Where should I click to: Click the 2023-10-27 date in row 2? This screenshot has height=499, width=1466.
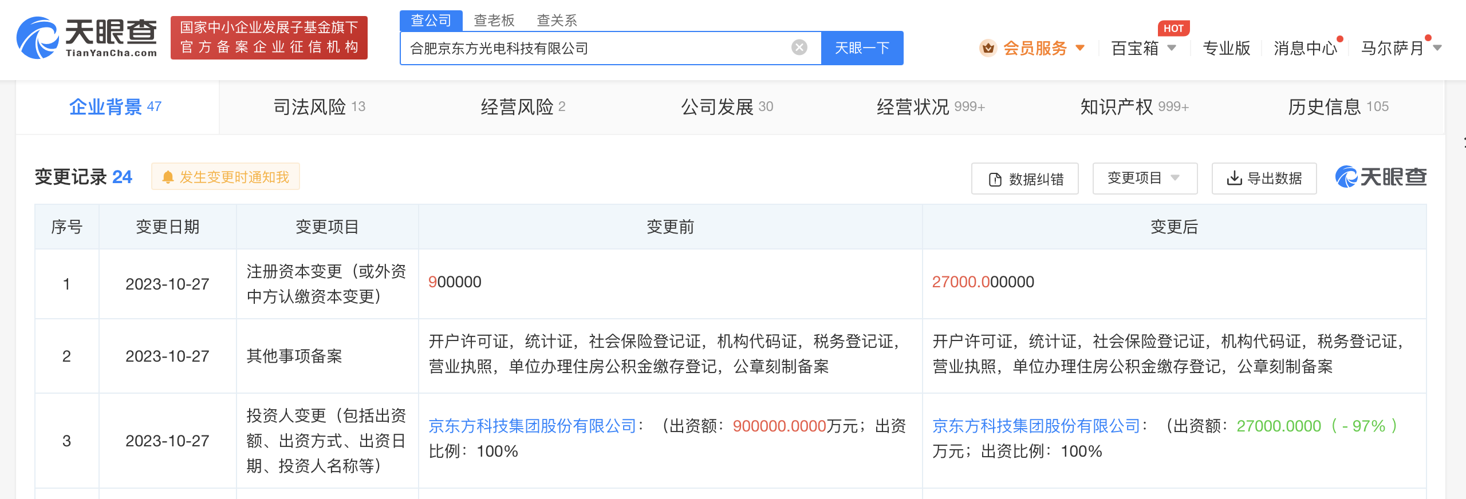[x=167, y=357]
